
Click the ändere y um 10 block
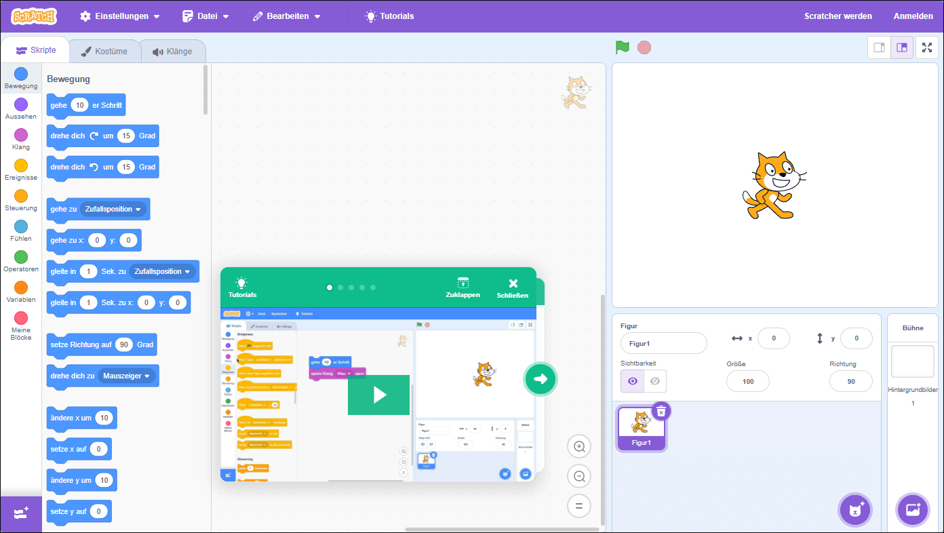pyautogui.click(x=81, y=481)
